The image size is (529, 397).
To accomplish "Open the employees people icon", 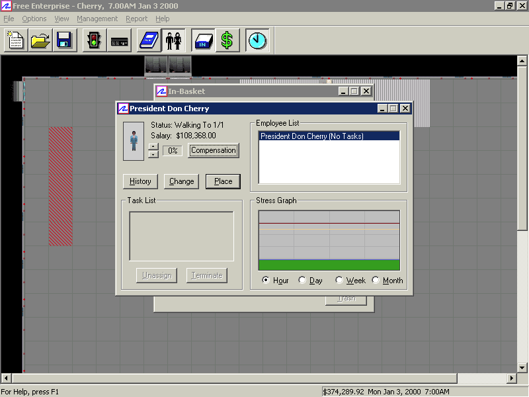I will tap(174, 40).
